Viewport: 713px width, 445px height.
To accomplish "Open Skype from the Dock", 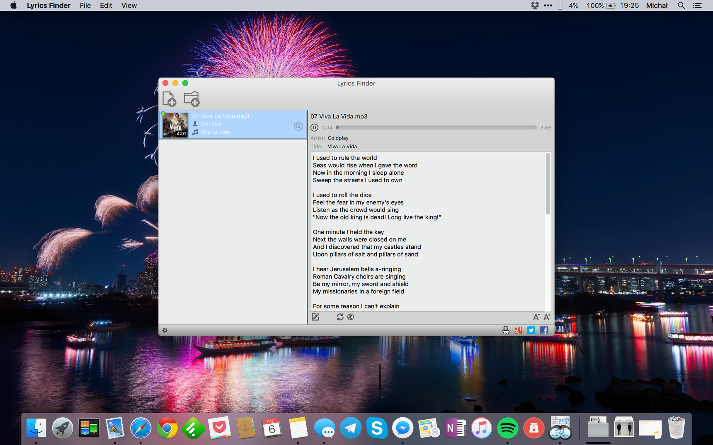I will click(x=376, y=428).
